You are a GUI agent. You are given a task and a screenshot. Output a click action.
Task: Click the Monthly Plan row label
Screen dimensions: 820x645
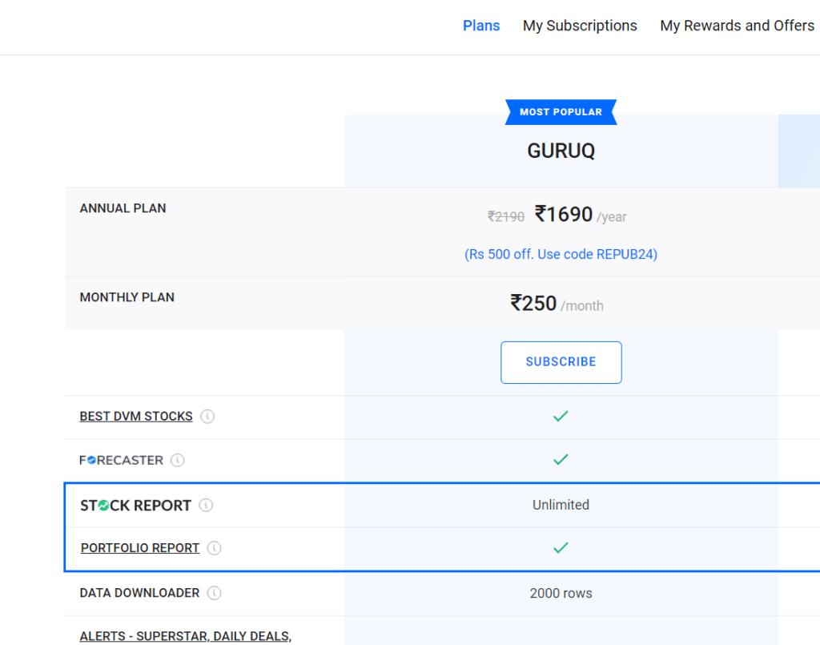(x=127, y=297)
